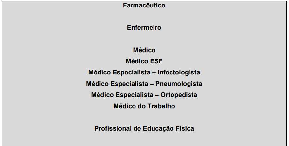Click the word Pneumologista

tap(179, 84)
